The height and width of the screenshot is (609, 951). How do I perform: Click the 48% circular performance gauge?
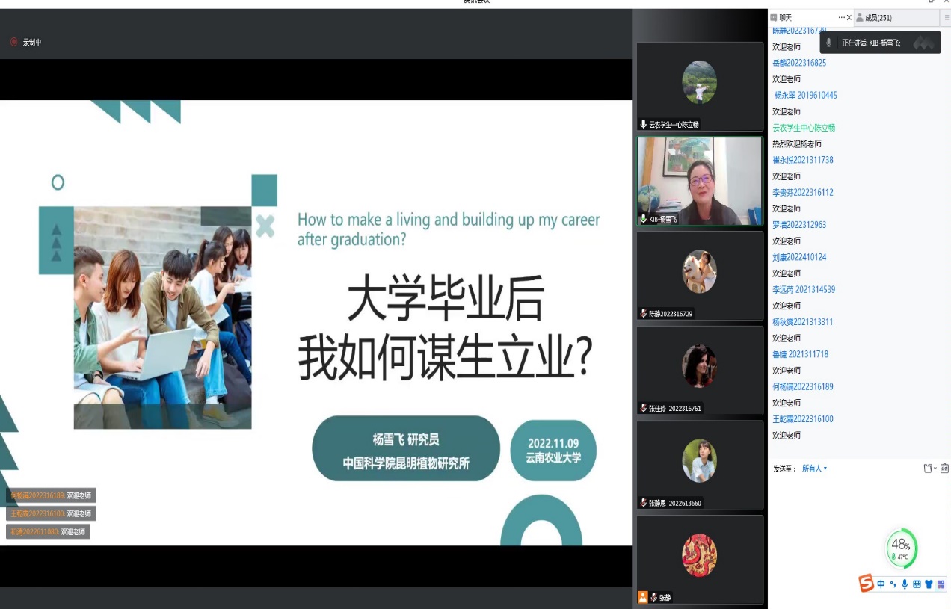(902, 548)
